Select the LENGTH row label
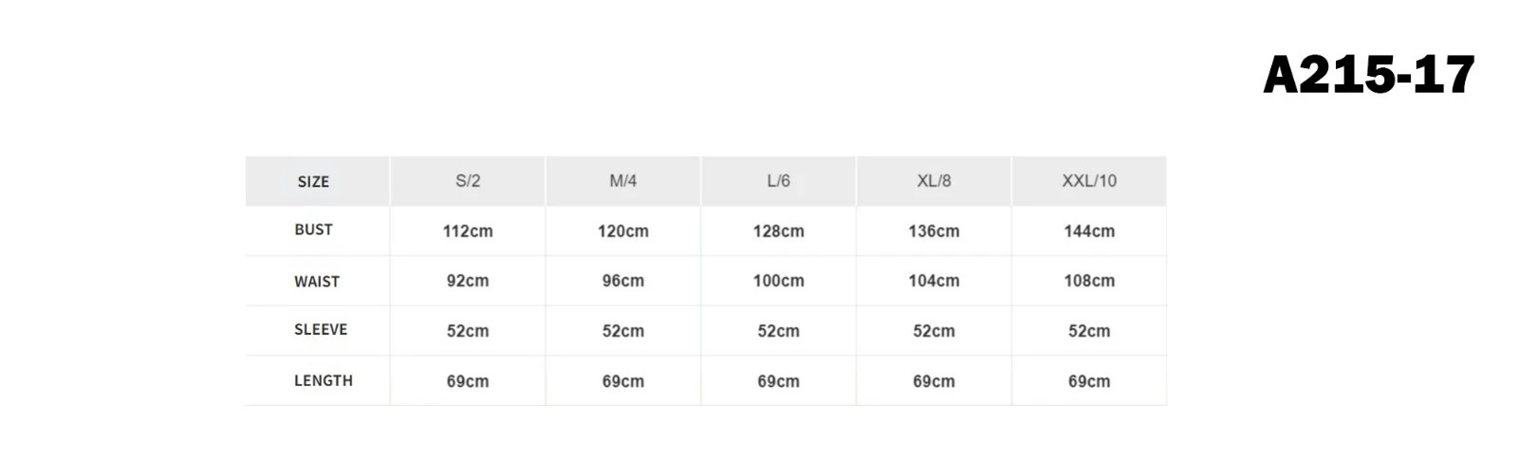 [324, 380]
